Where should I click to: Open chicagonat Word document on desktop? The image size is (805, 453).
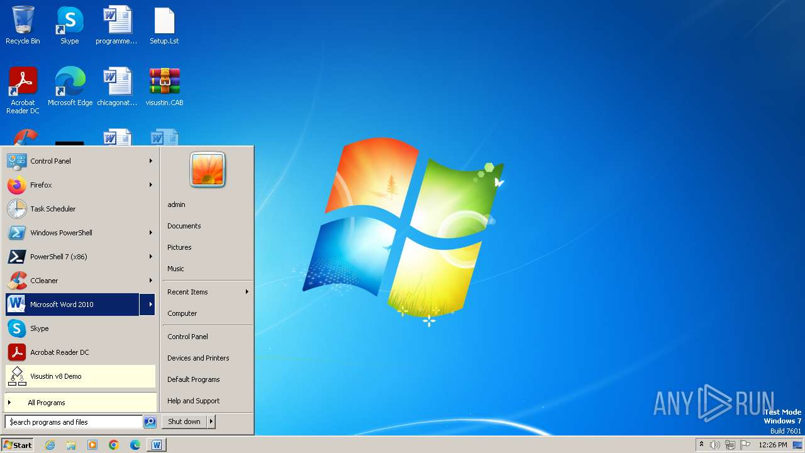coord(117,87)
